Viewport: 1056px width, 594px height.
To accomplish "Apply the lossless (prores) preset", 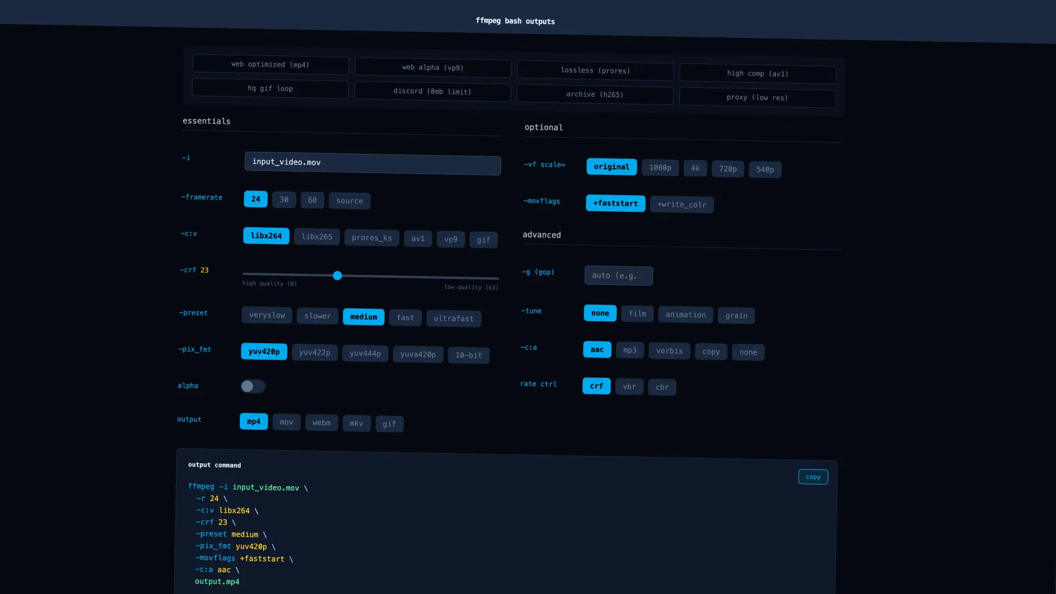I will 595,70.
